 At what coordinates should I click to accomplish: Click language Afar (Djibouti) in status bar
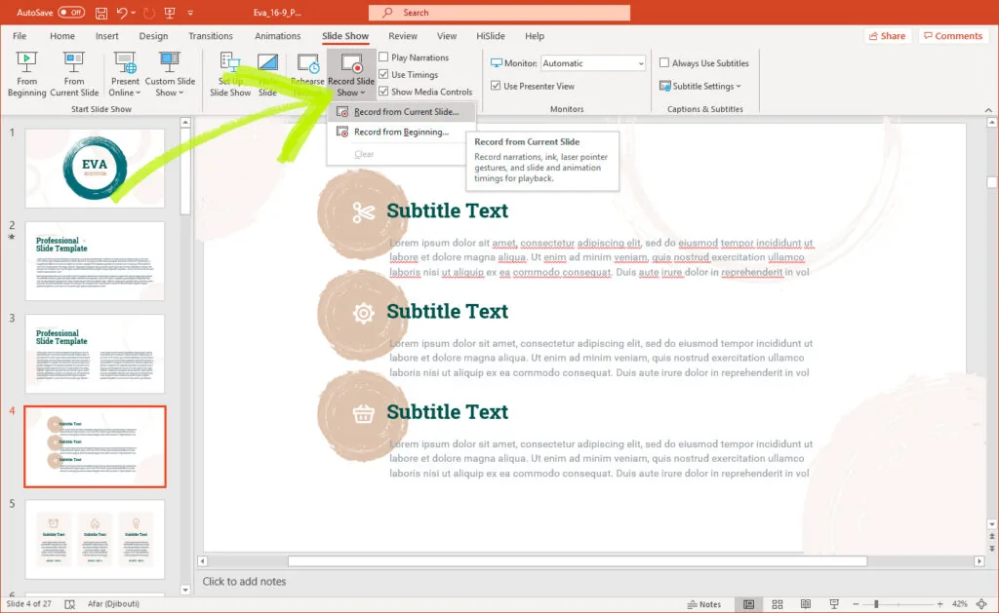pos(113,604)
